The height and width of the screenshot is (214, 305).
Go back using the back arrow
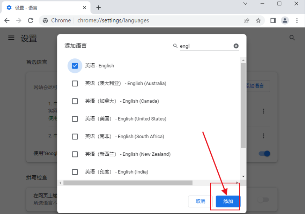click(x=7, y=20)
